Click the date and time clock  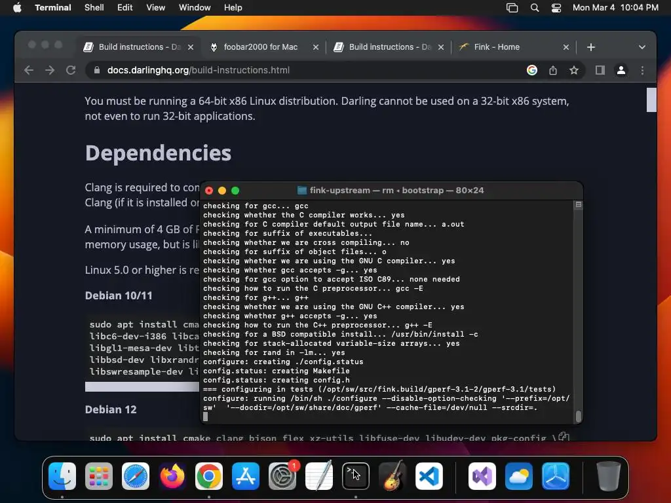[x=615, y=8]
